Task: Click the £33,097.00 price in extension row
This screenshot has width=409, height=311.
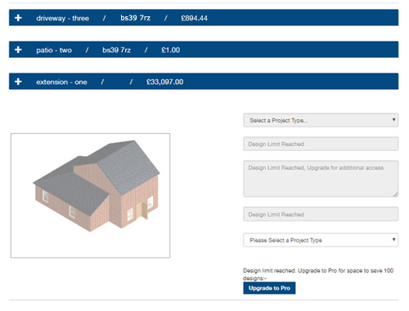Action: coord(165,82)
